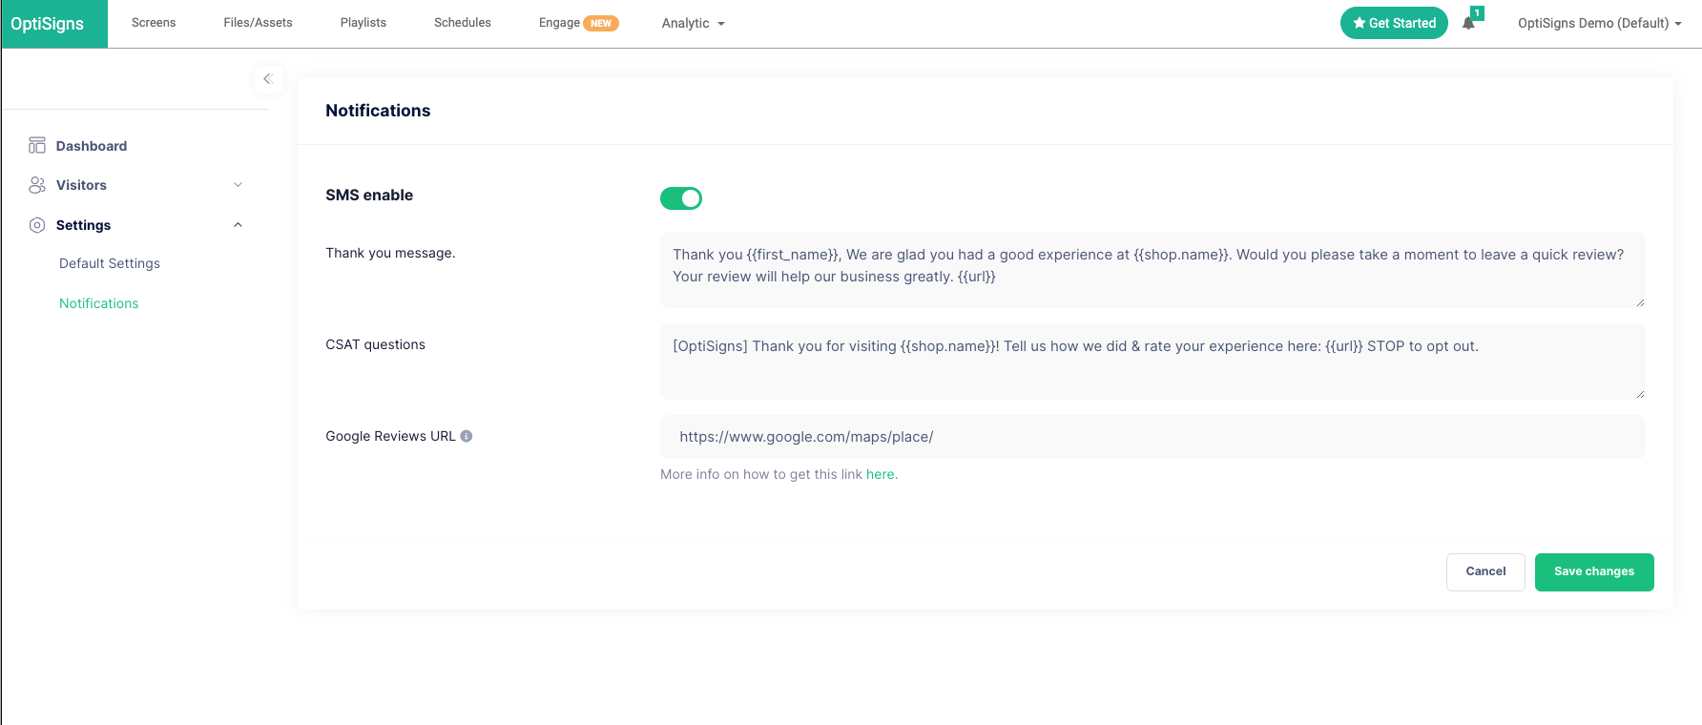Open the Playlists menu item
Viewport: 1702px width, 725px height.
coord(363,23)
